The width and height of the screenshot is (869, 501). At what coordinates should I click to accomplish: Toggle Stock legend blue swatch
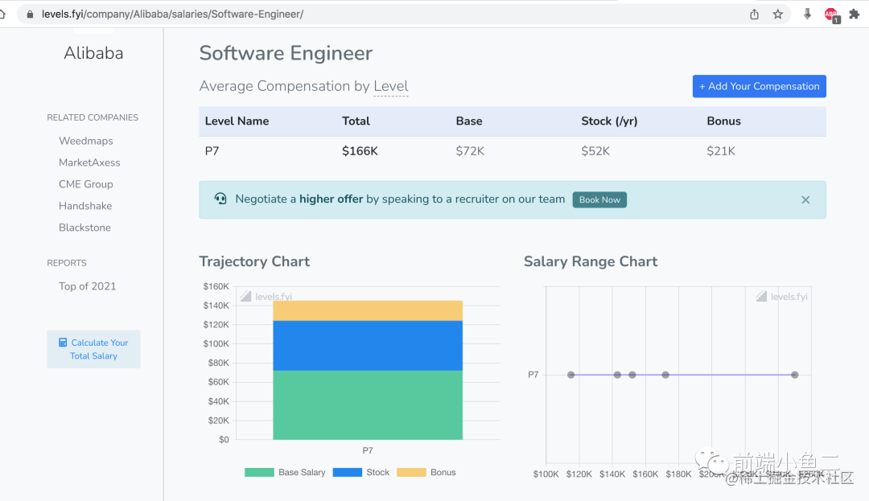tap(348, 472)
